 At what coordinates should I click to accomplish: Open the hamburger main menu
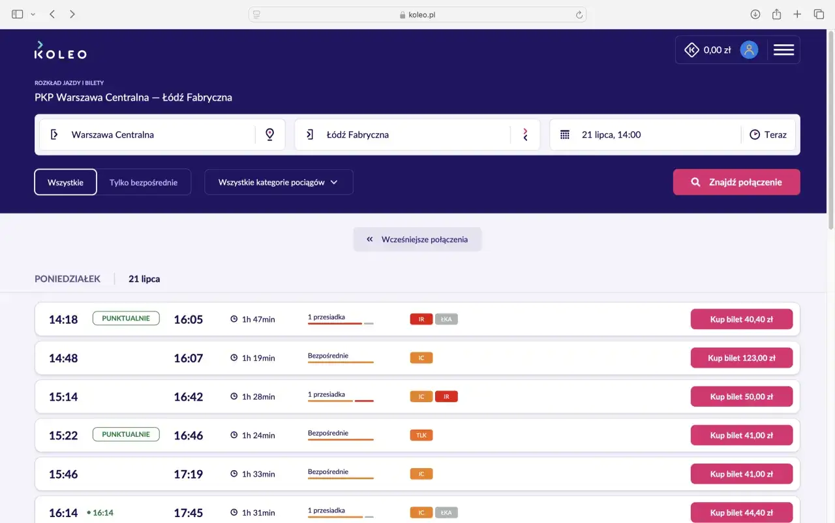pyautogui.click(x=783, y=50)
